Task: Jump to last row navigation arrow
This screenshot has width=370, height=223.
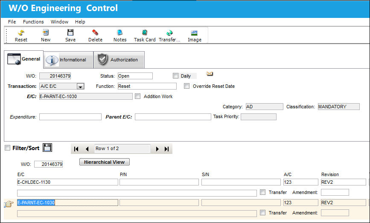Action: pyautogui.click(x=166, y=149)
